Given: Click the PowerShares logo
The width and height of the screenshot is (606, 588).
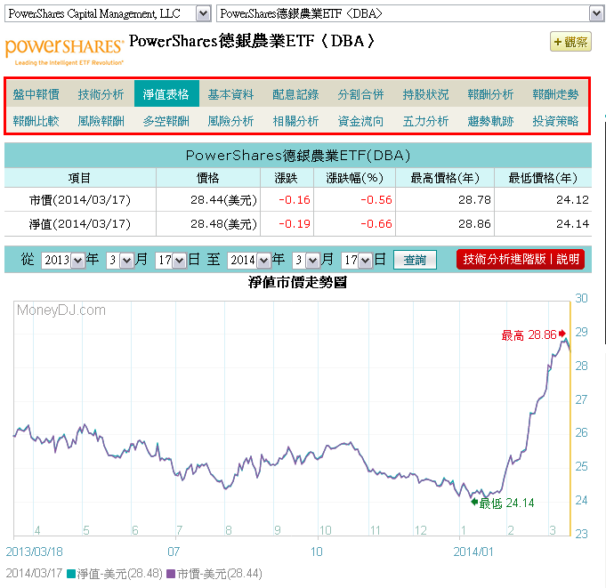Looking at the screenshot, I should [x=64, y=52].
